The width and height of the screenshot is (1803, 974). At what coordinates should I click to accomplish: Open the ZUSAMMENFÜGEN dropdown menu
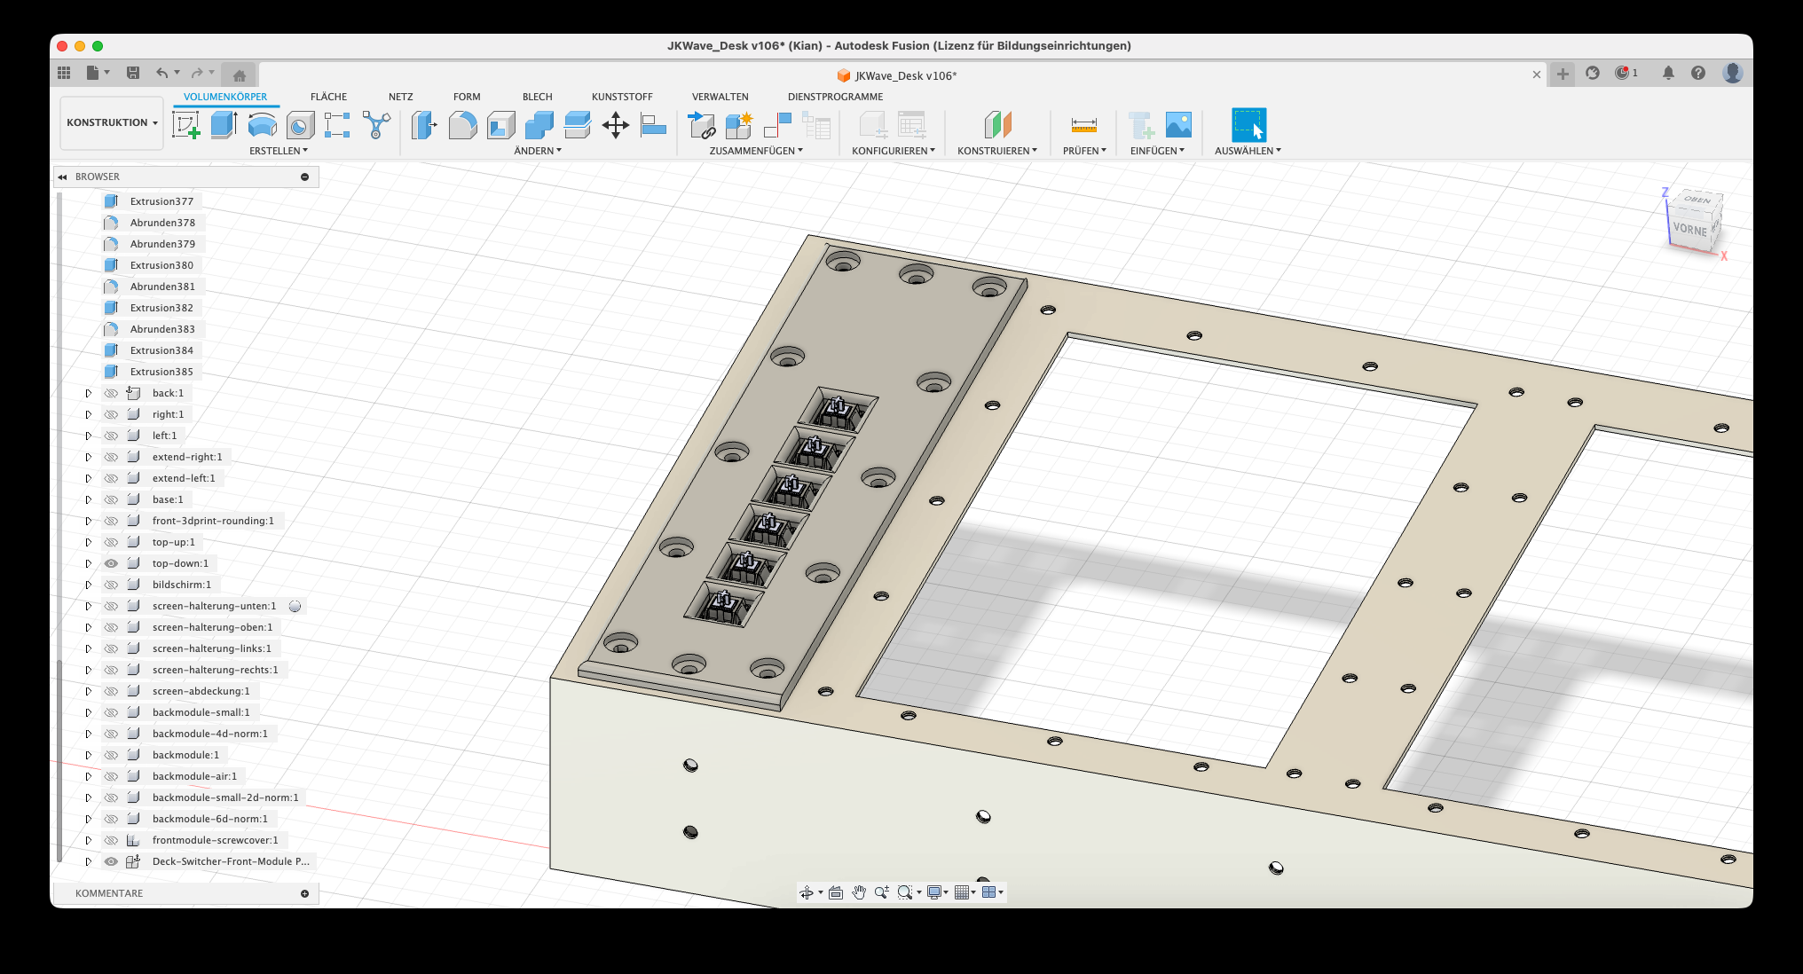756,151
